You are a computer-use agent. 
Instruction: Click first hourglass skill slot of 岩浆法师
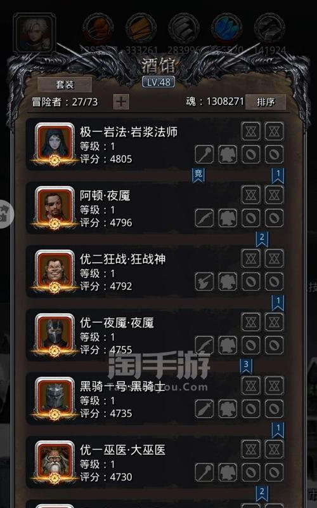click(x=251, y=131)
